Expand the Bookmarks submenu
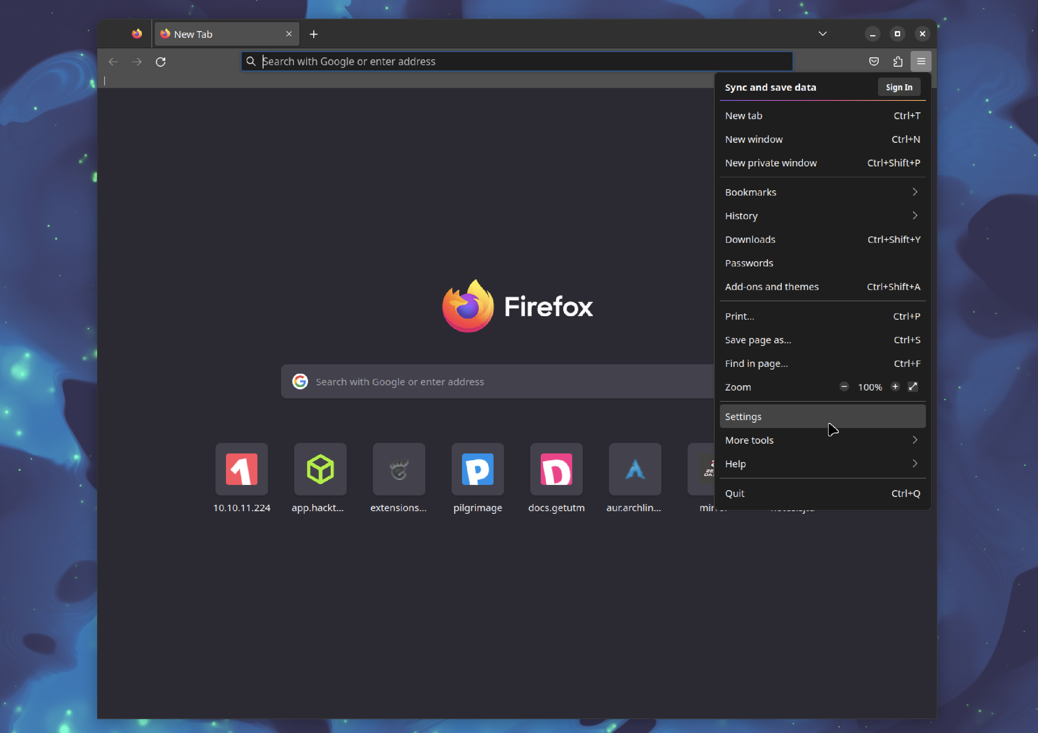The image size is (1038, 733). (823, 192)
